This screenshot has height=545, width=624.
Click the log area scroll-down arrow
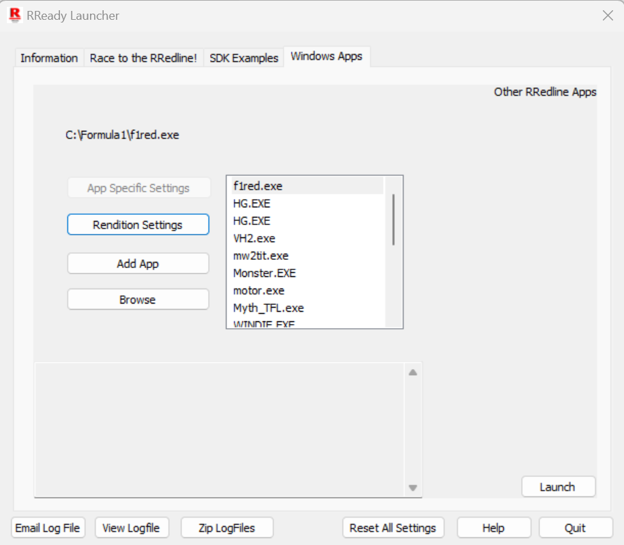click(x=413, y=488)
